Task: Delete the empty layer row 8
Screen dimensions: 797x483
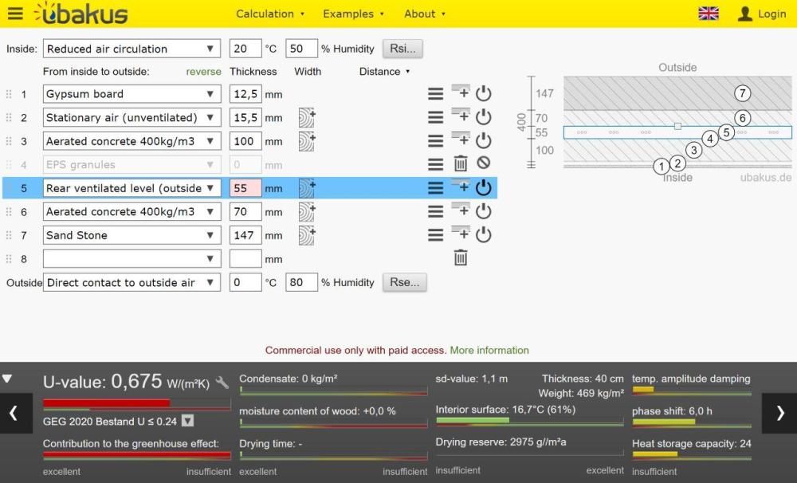Action: tap(461, 257)
